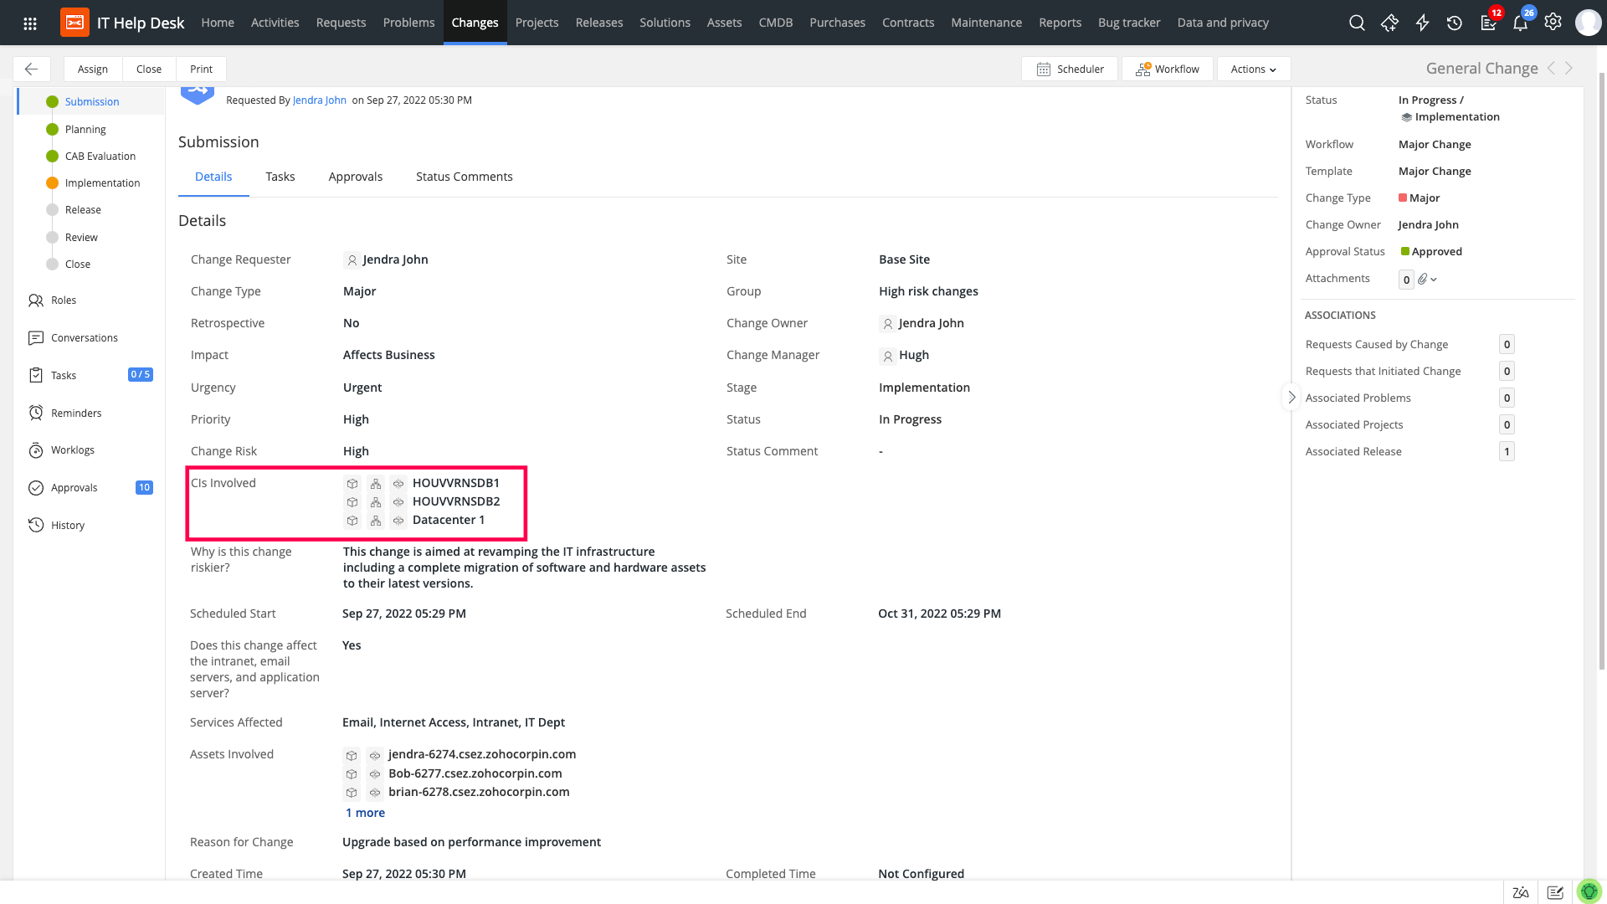1607x904 pixels.
Task: Expand the Actions dropdown
Action: point(1253,69)
